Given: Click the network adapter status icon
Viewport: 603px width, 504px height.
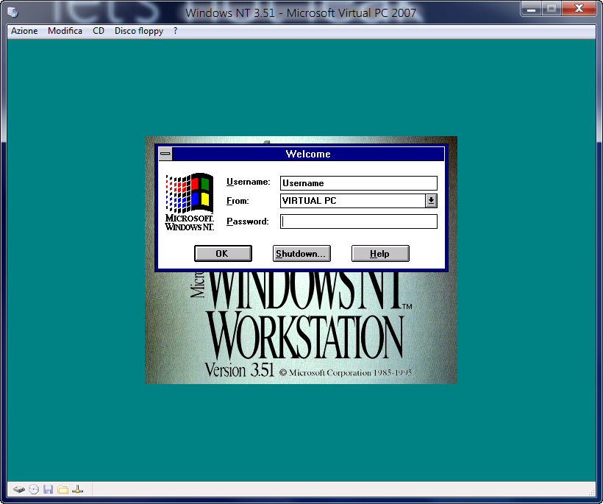Looking at the screenshot, I should [78, 489].
